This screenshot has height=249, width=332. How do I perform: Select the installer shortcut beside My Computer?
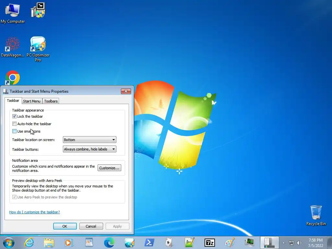pos(38,10)
